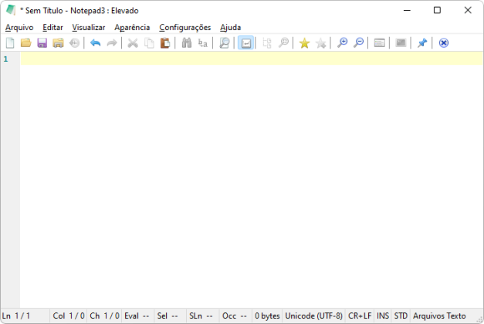
Task: Redo with the grey arrow icon
Action: click(x=112, y=43)
